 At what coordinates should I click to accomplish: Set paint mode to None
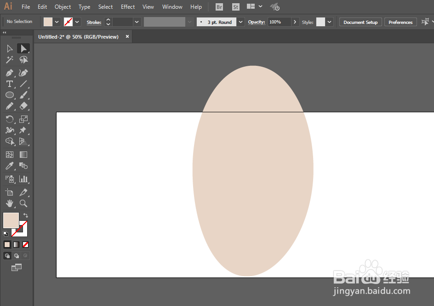click(25, 244)
